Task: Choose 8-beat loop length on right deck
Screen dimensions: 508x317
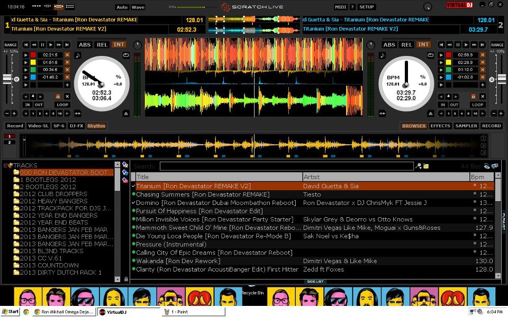Action: click(x=468, y=114)
